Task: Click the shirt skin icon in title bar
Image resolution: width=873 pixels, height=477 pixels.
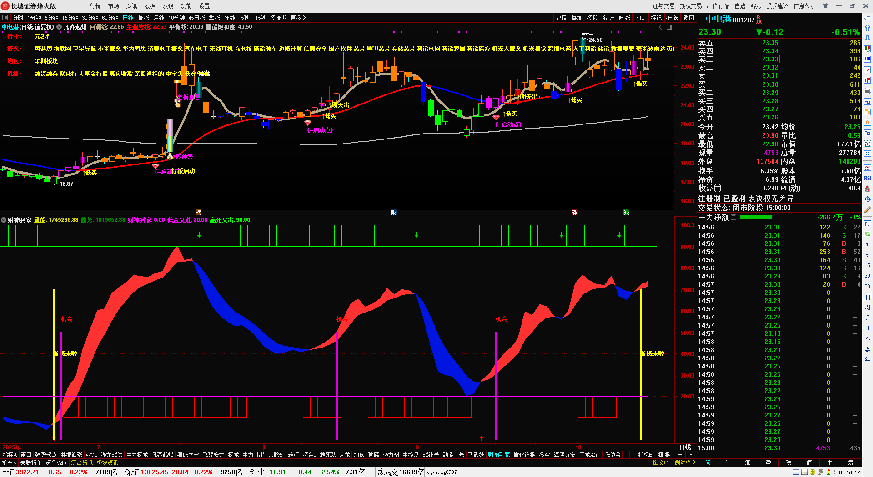Action: (825, 6)
